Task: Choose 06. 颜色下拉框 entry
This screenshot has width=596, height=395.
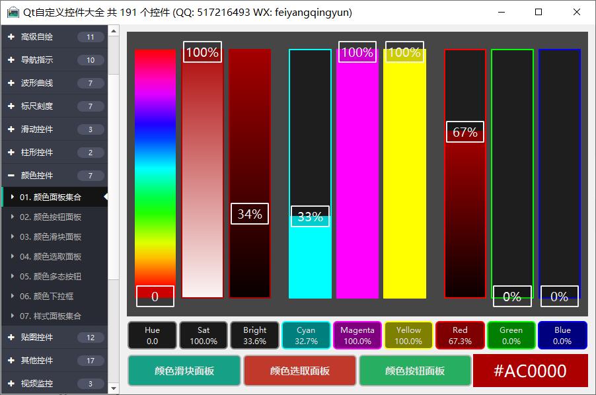Action: click(x=46, y=297)
